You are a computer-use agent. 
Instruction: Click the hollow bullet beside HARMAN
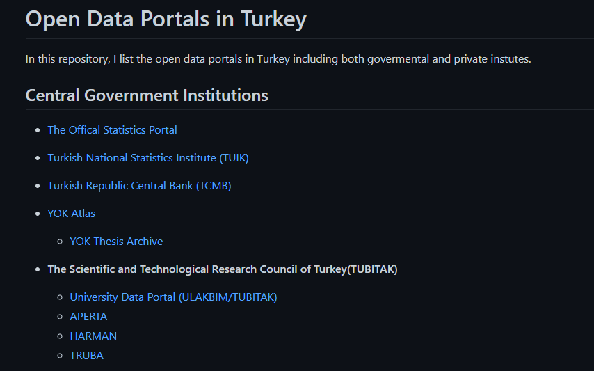pyautogui.click(x=60, y=336)
